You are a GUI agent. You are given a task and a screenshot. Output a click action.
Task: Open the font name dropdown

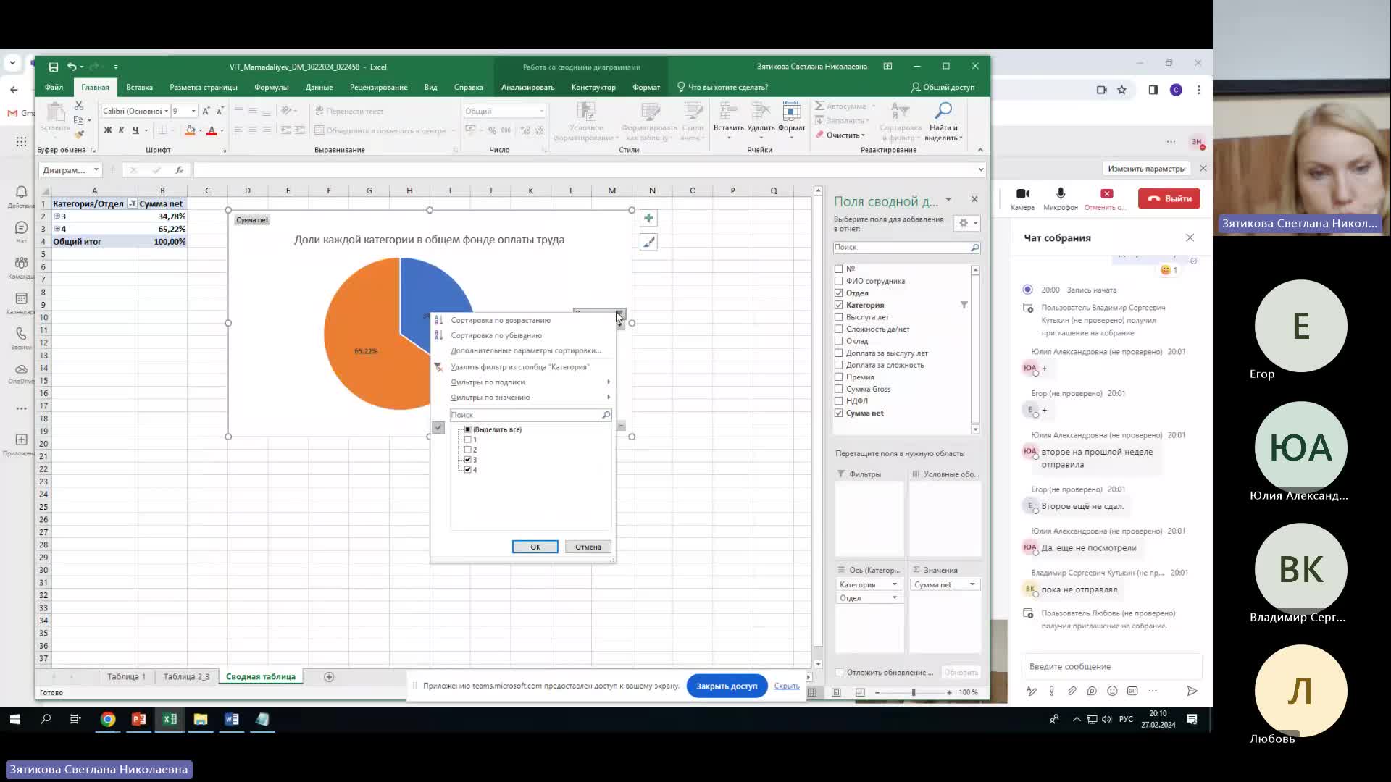[x=166, y=111]
